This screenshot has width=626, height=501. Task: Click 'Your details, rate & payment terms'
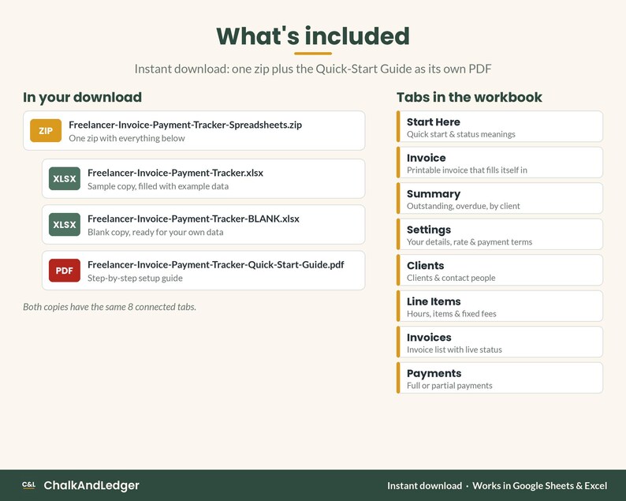click(470, 242)
